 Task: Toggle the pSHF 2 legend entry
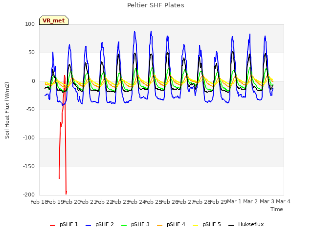(x=100, y=225)
